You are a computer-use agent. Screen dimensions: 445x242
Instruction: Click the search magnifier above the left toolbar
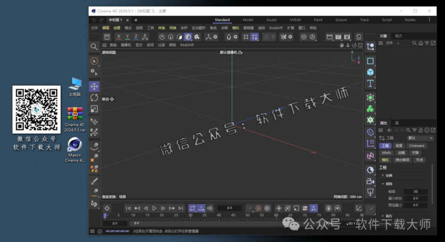[94, 46]
